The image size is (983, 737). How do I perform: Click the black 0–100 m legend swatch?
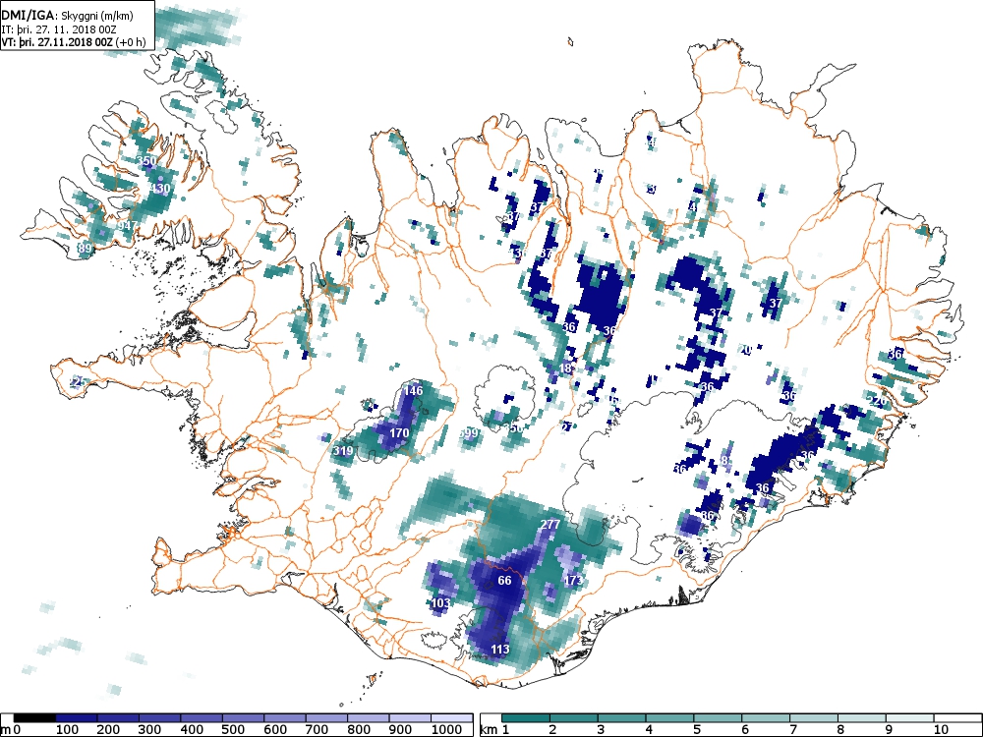click(34, 718)
